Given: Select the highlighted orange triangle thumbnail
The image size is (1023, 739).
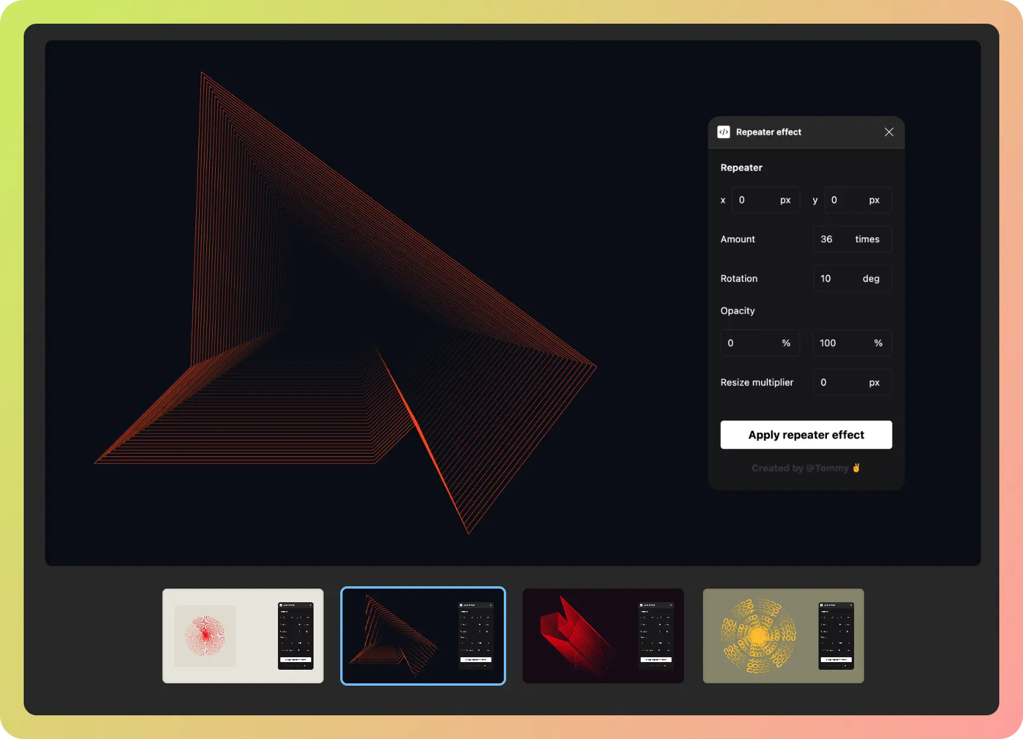Looking at the screenshot, I should [x=423, y=635].
